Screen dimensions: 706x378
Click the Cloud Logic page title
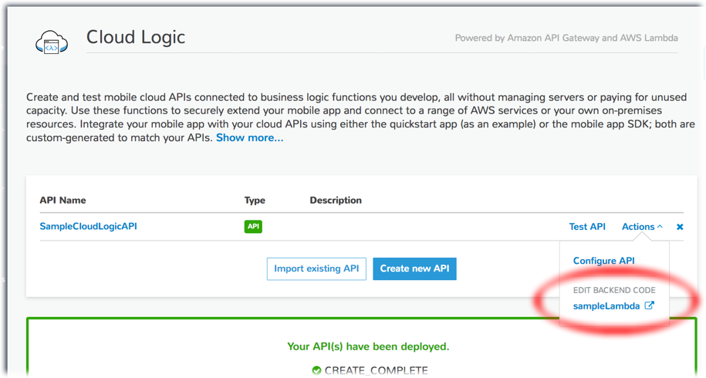coord(136,37)
